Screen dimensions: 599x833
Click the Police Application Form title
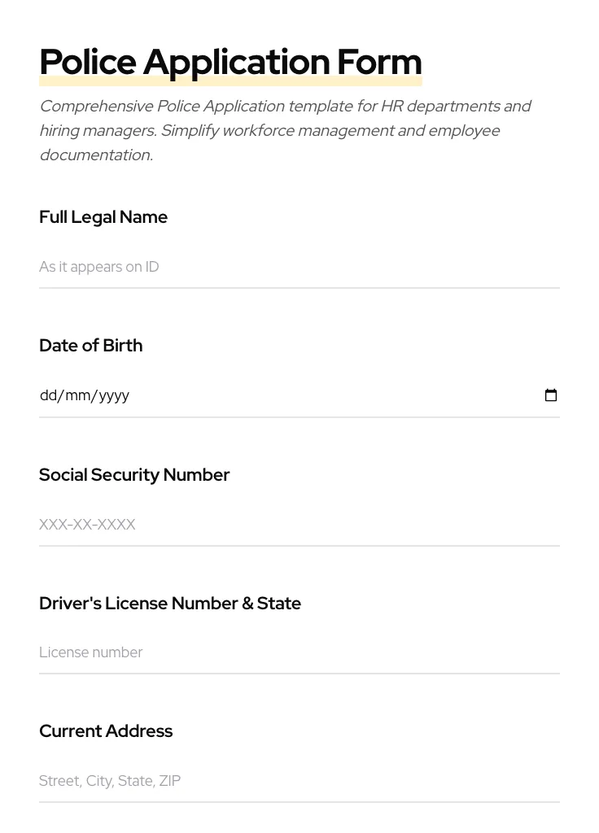tap(230, 61)
